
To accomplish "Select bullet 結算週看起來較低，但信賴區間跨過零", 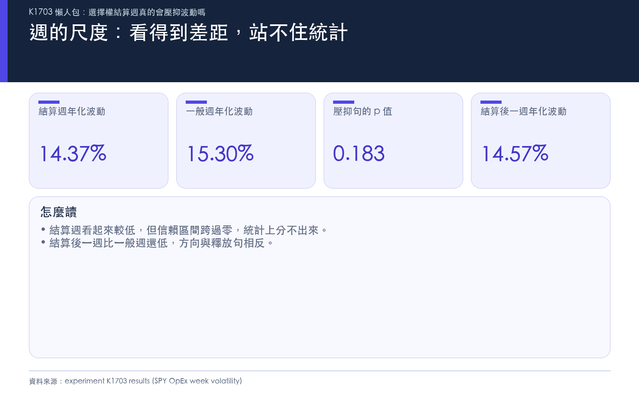I will tap(184, 230).
